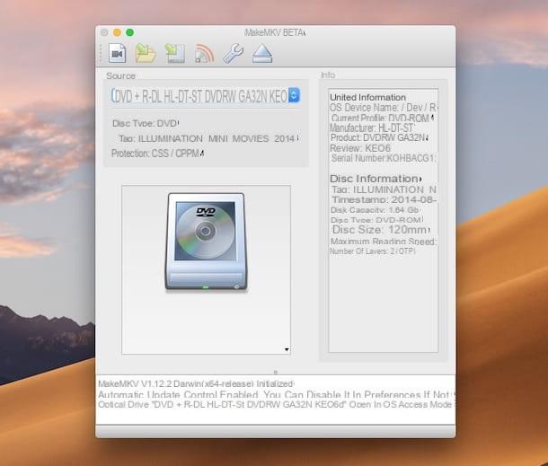This screenshot has width=548, height=466.
Task: Click the yellow minimize window button
Action: coord(117,32)
